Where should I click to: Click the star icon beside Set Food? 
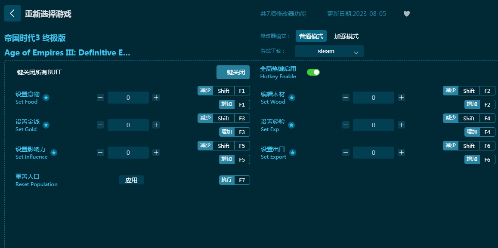tap(46, 98)
